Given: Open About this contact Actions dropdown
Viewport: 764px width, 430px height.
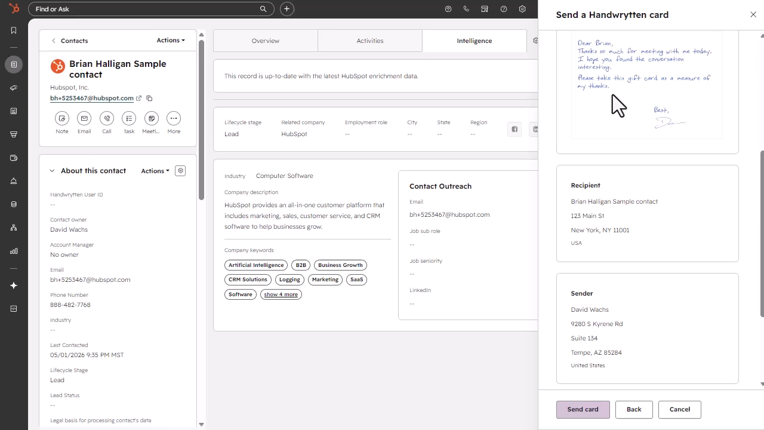Looking at the screenshot, I should coord(155,171).
